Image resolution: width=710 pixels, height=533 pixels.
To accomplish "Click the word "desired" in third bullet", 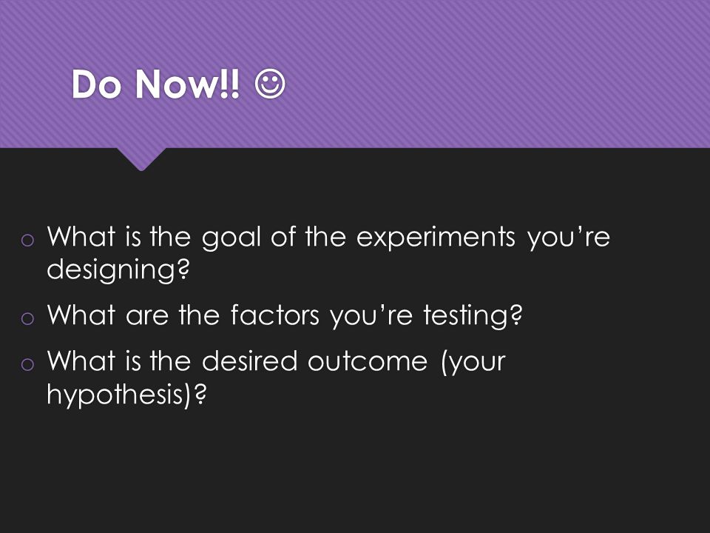I will (x=250, y=361).
